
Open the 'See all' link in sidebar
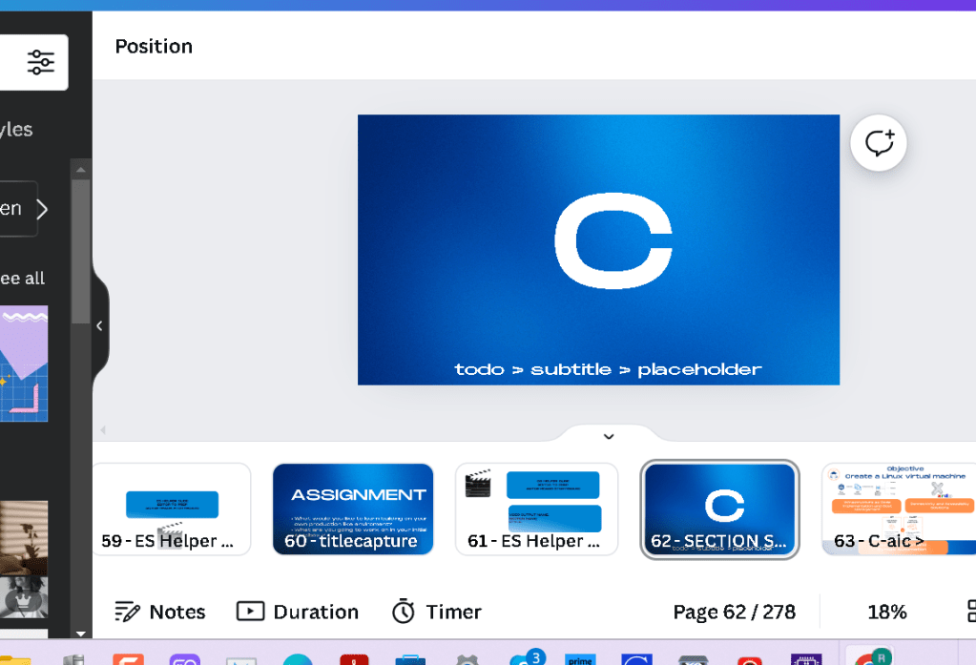[x=22, y=279]
